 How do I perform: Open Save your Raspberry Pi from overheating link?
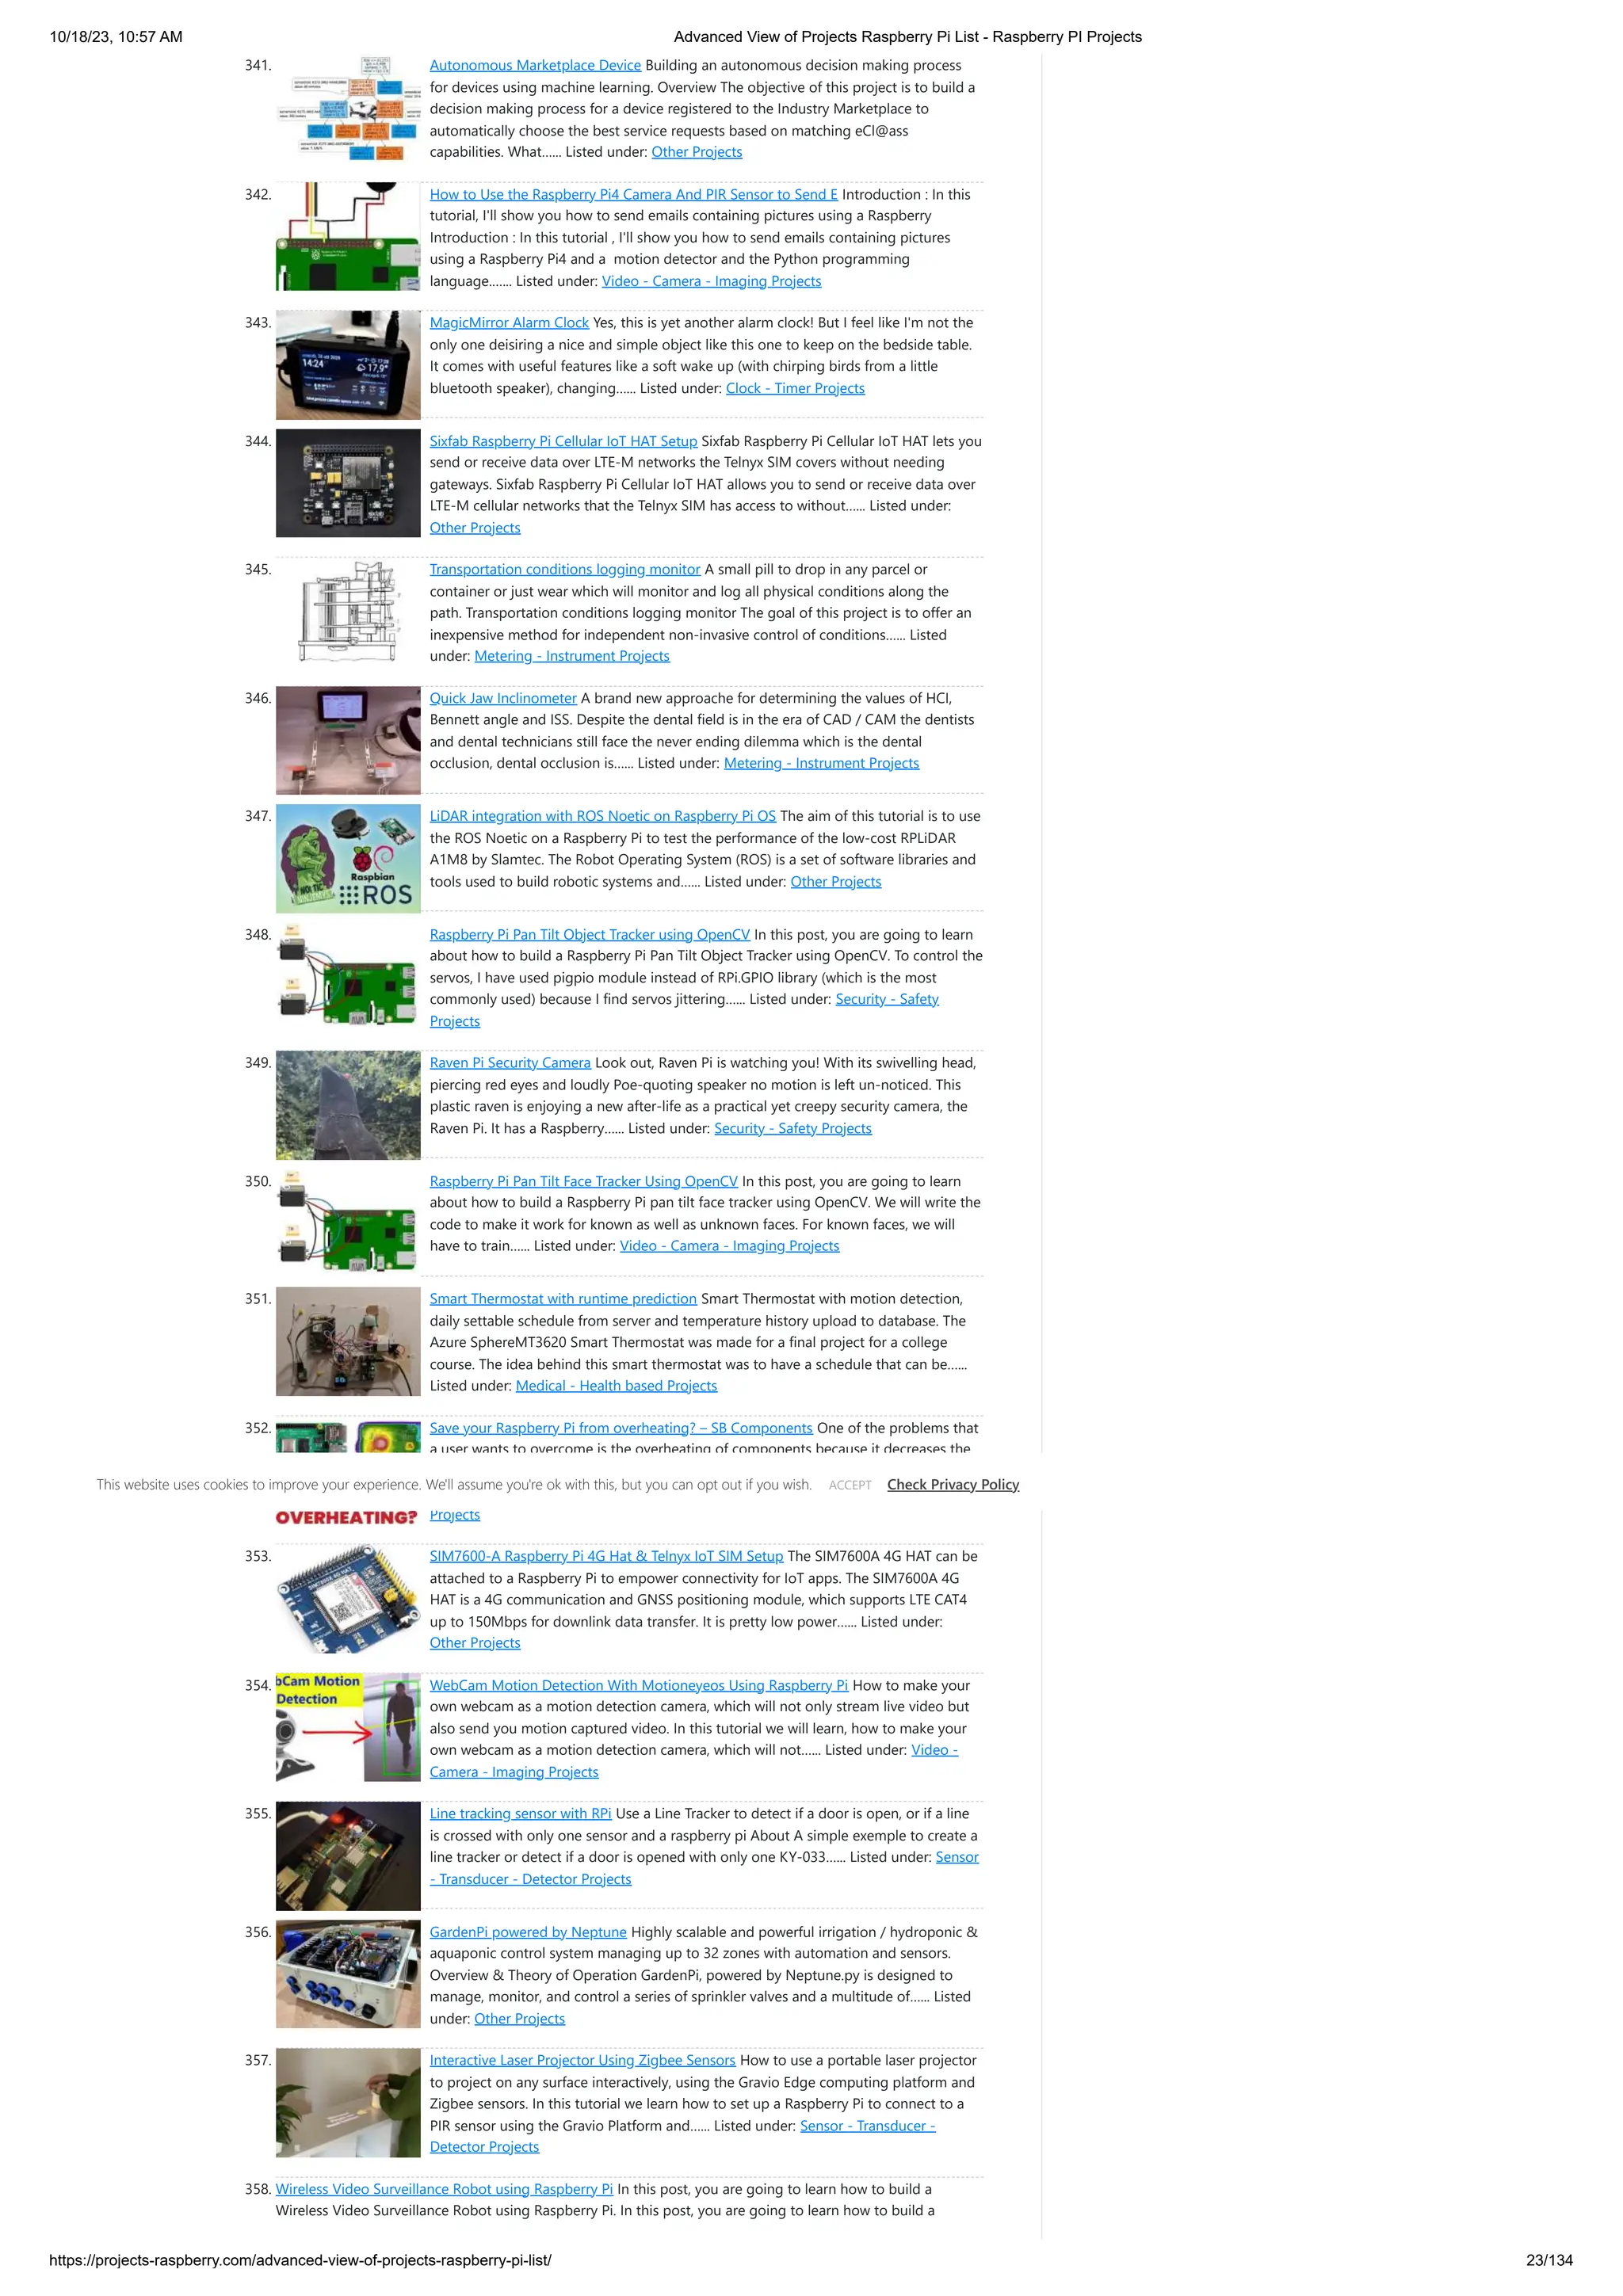[621, 1427]
